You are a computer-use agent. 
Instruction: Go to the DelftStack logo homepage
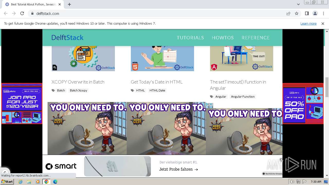(x=67, y=38)
